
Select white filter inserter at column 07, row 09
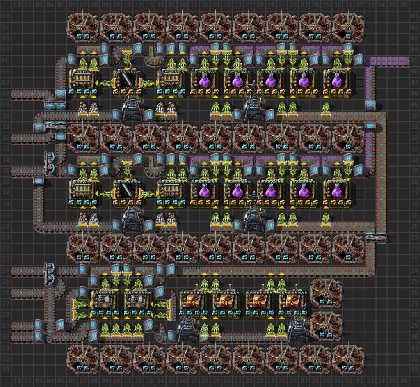pos(83,108)
